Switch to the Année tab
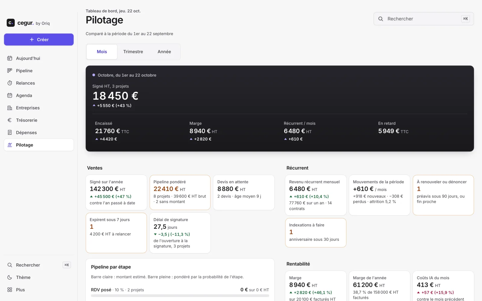Image resolution: width=482 pixels, height=301 pixels. pyautogui.click(x=164, y=52)
